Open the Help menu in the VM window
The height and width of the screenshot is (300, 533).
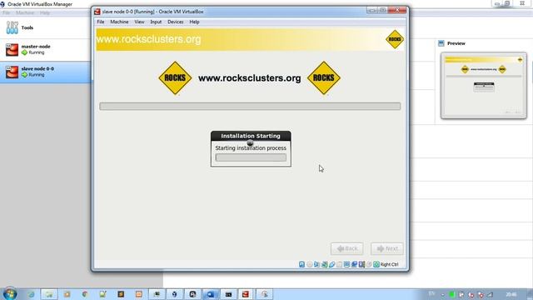tap(194, 22)
